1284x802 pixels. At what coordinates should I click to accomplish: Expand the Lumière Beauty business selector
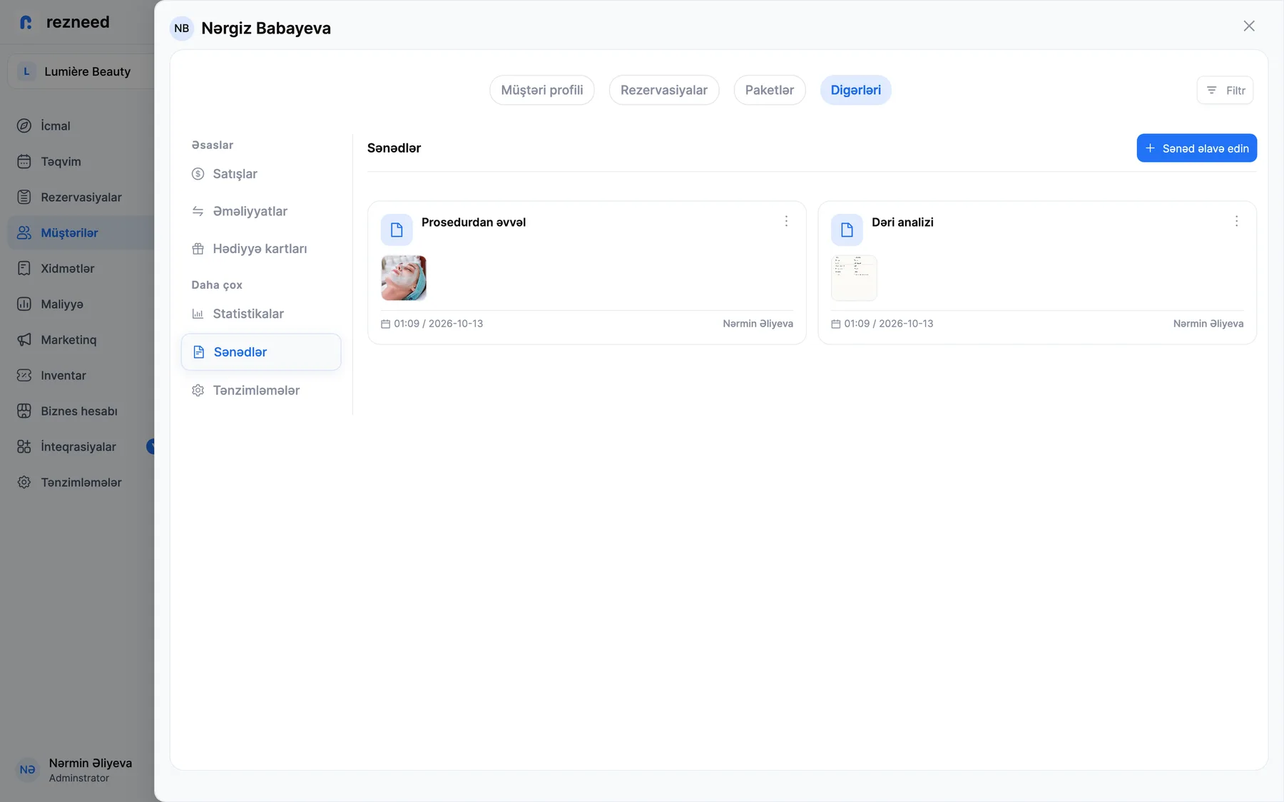81,71
